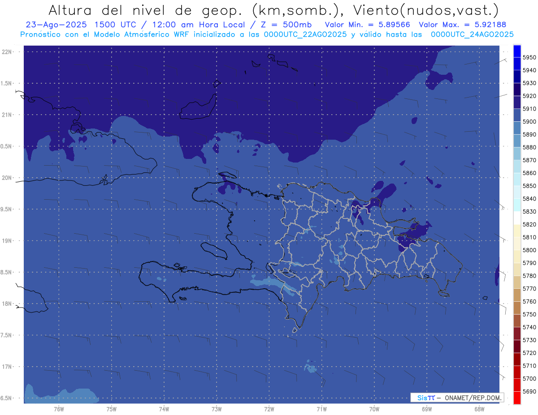The height and width of the screenshot is (415, 538).
Task: Click the '71W' longitude label
Action: [321, 409]
